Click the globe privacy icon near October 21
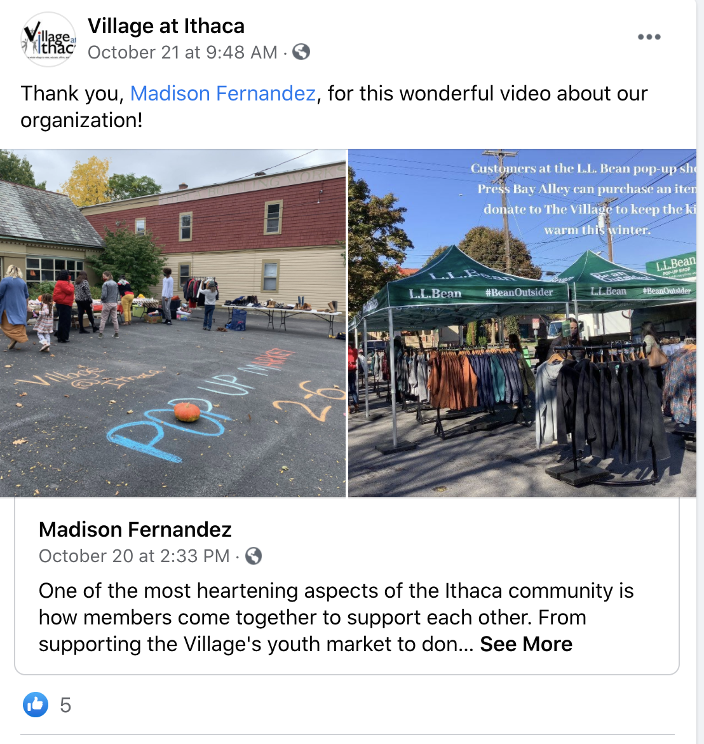704x744 pixels. pyautogui.click(x=301, y=52)
